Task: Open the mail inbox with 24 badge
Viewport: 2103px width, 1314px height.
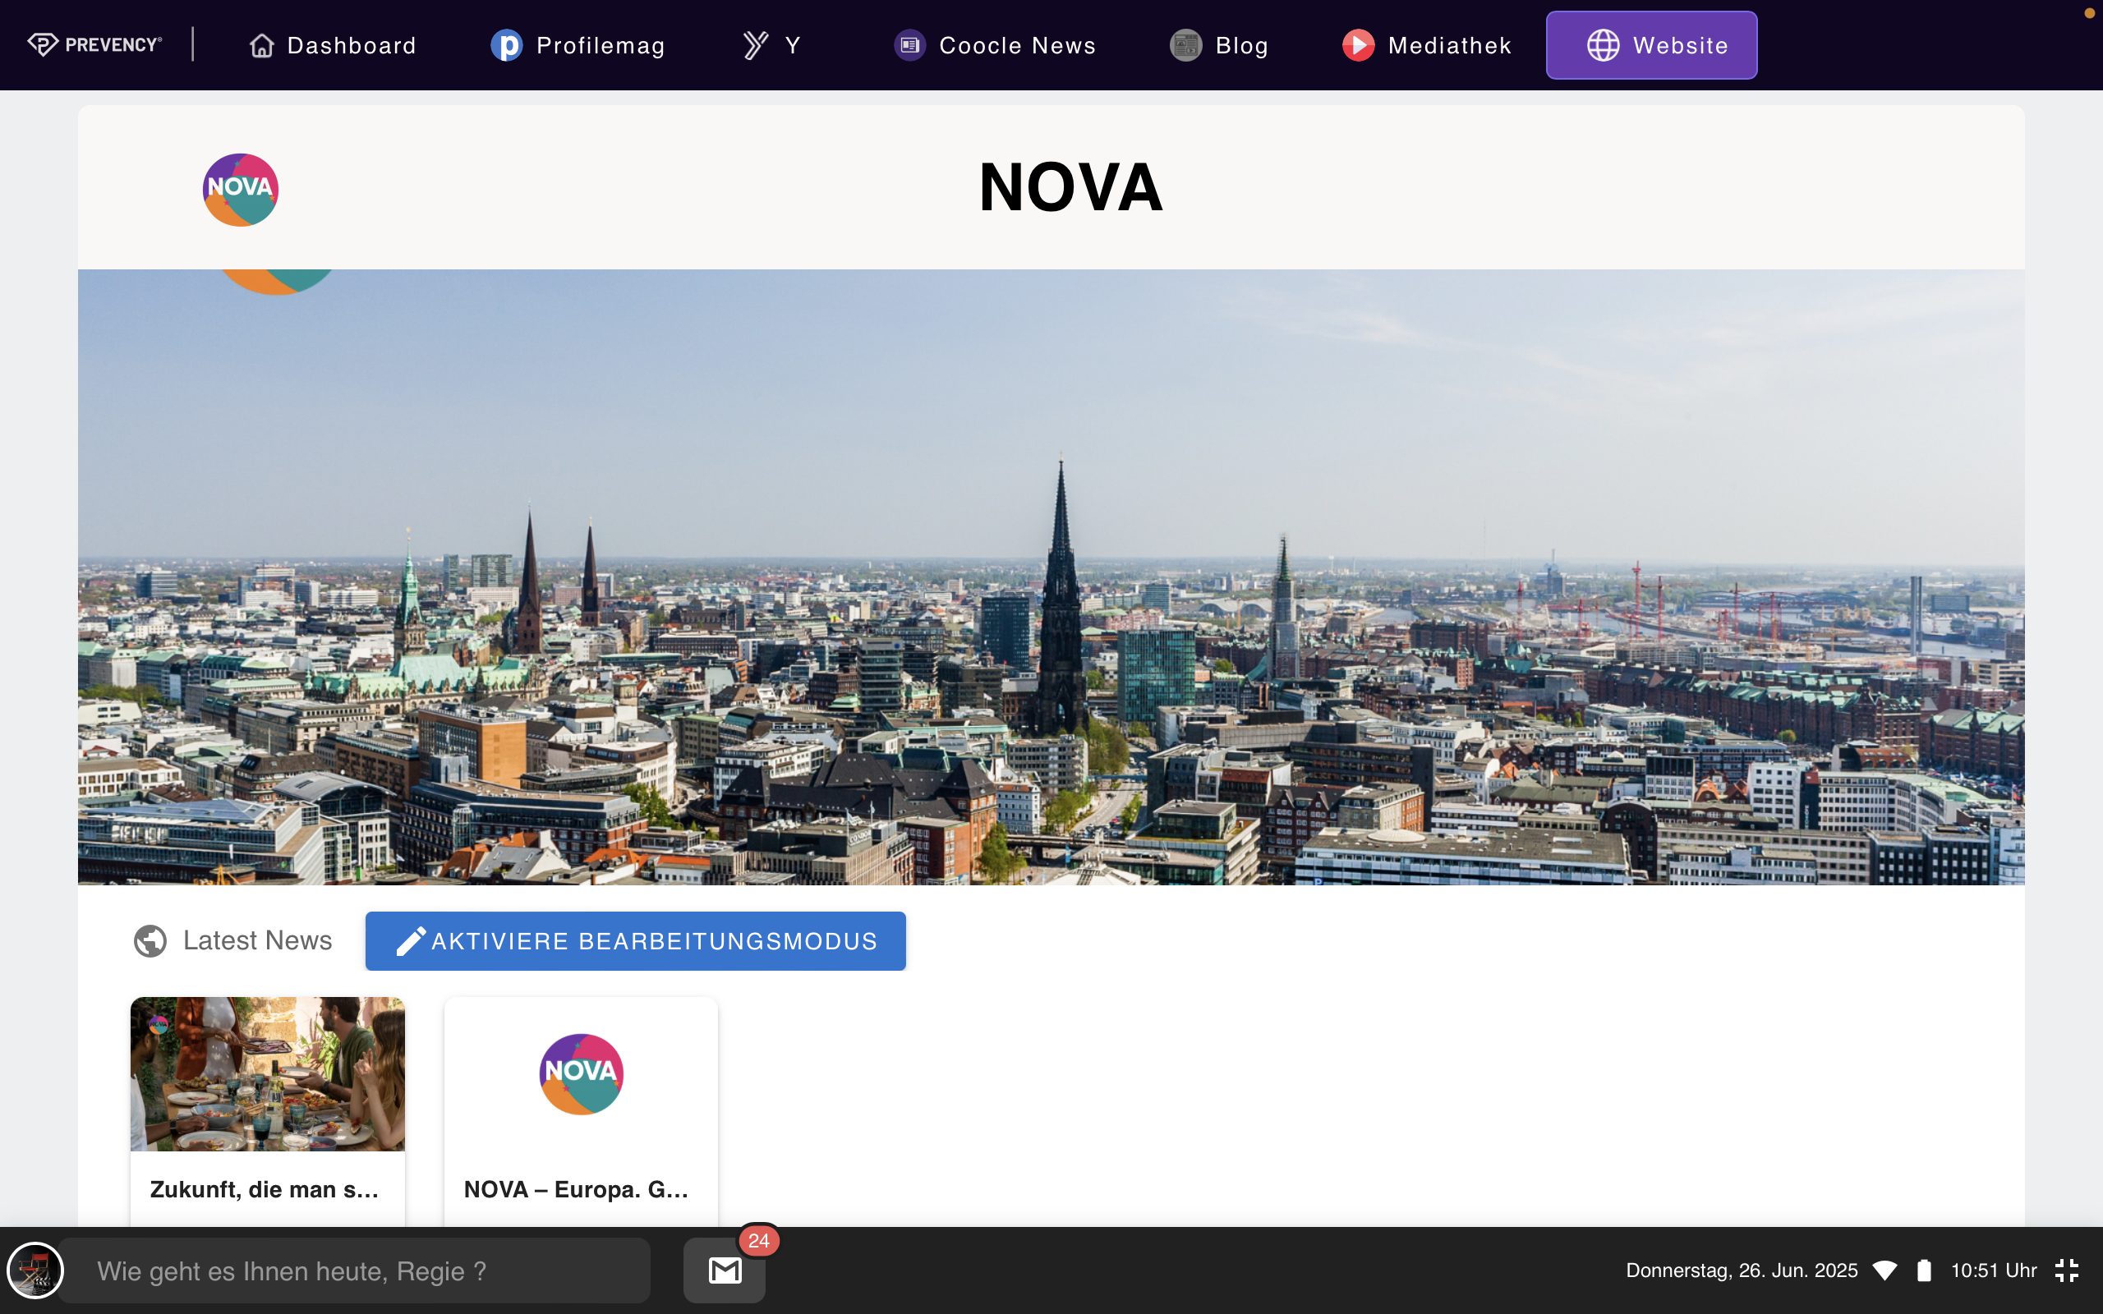Action: point(725,1270)
